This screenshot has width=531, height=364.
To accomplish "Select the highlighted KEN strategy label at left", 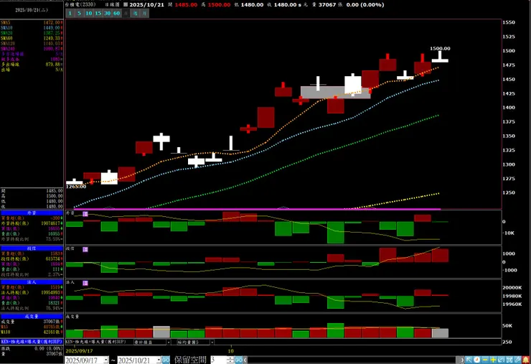I will click(32, 342).
